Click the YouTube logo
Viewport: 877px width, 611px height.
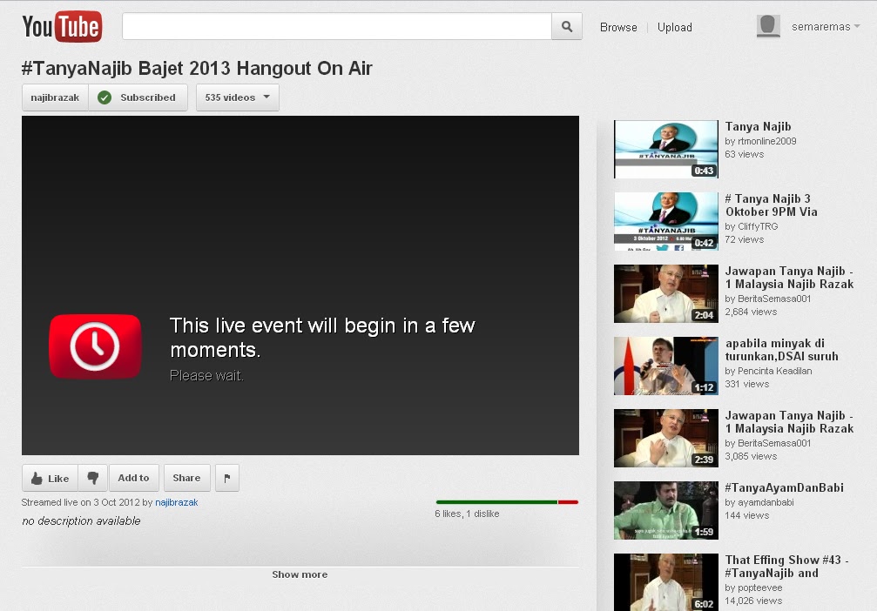click(x=62, y=26)
